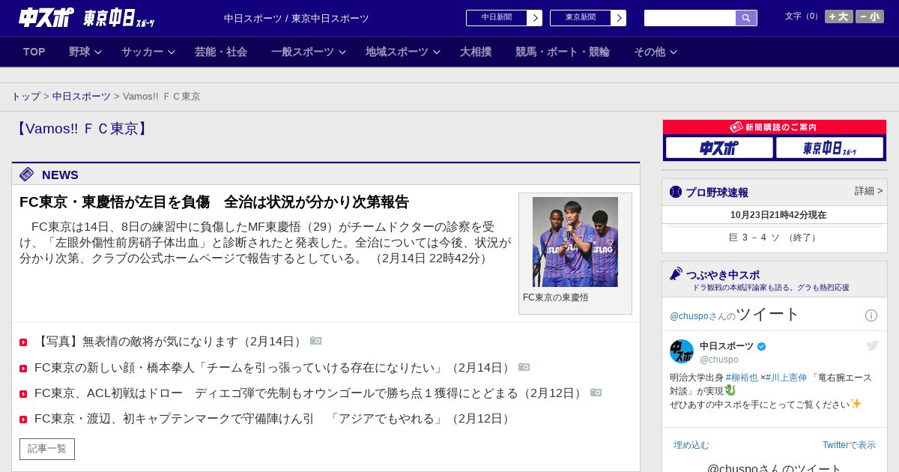Click the 中スポ 東京中日スポーツ site logo
The width and height of the screenshot is (899, 472).
pos(86,17)
